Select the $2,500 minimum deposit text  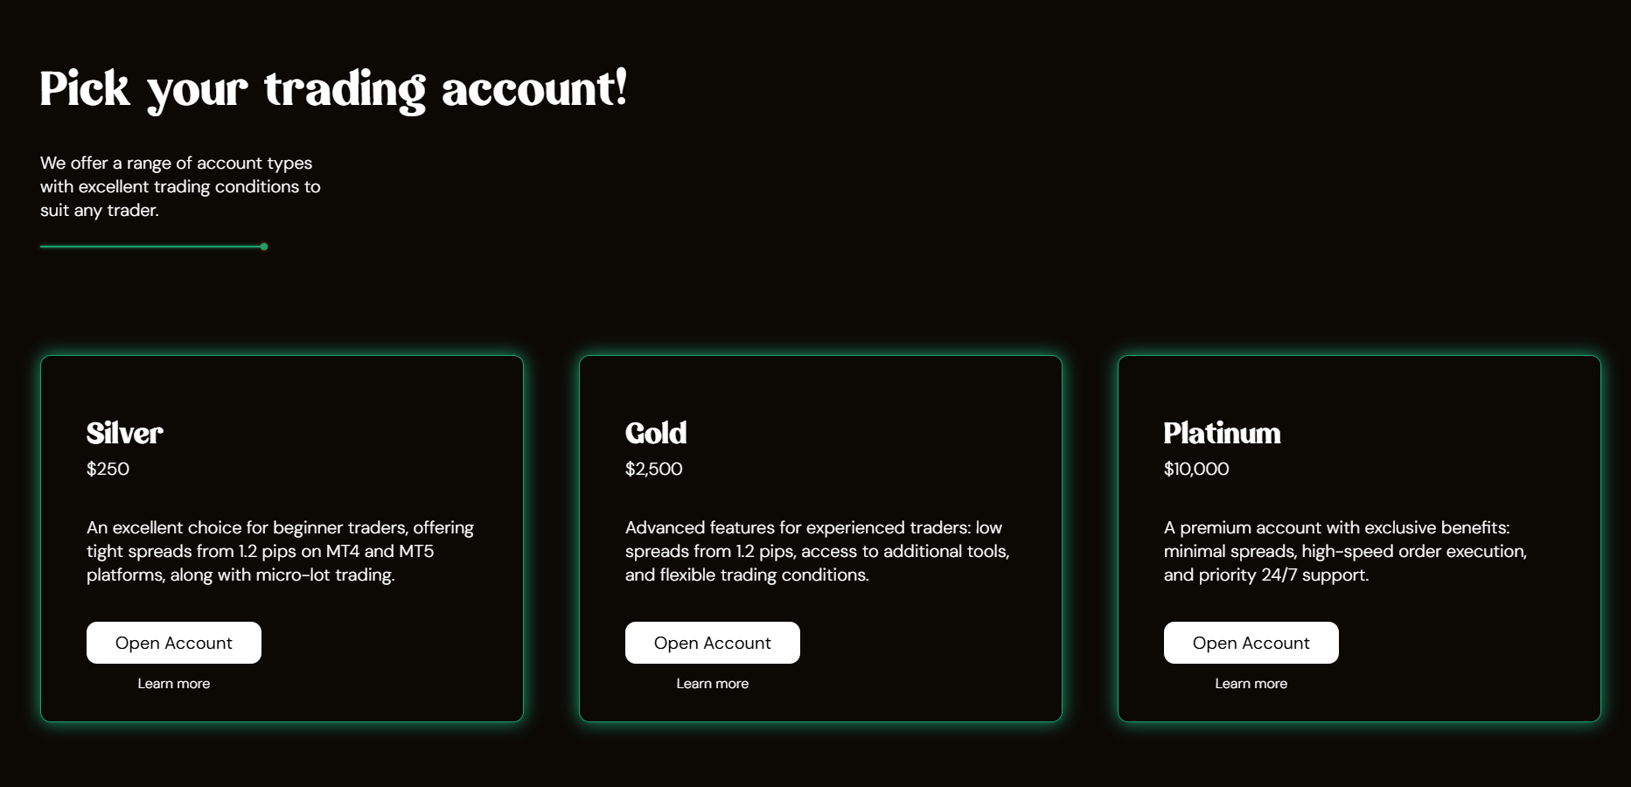click(x=653, y=470)
